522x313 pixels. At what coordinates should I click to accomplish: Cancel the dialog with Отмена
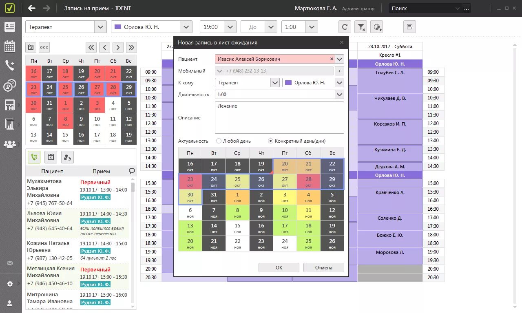324,268
